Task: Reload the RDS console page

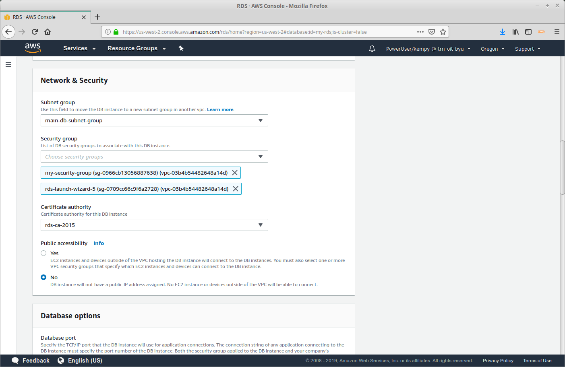Action: tap(35, 32)
